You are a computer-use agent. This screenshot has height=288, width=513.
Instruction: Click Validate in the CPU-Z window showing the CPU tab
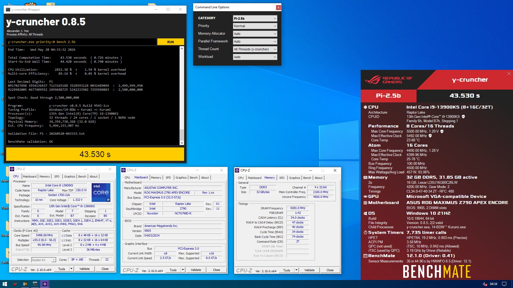tap(84, 269)
